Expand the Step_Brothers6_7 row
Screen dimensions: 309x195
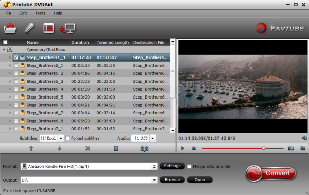[x=10, y=113]
